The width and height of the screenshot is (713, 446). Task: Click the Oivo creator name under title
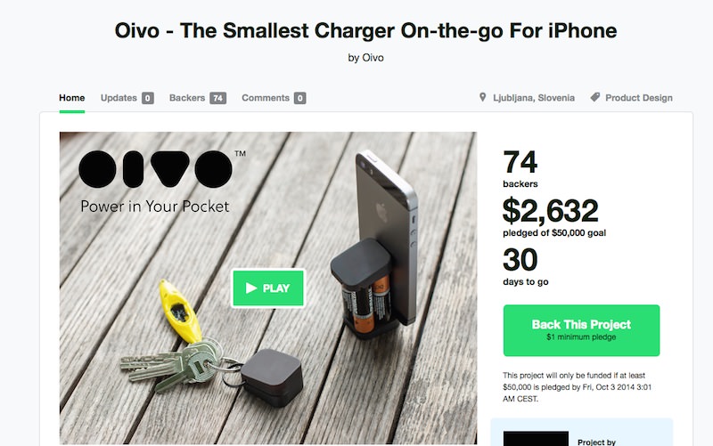pyautogui.click(x=373, y=58)
